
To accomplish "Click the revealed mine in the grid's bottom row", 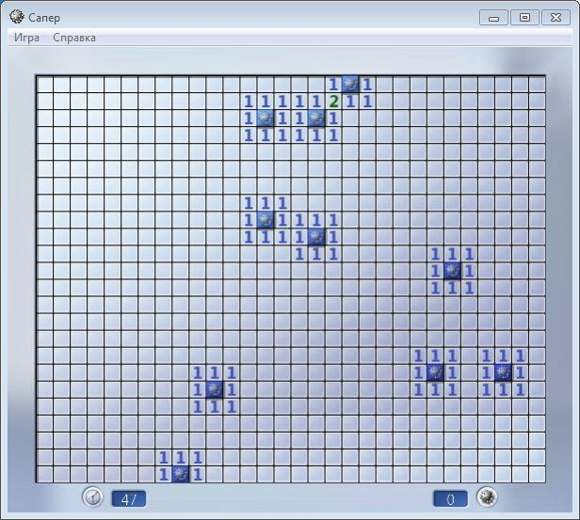I will [181, 475].
